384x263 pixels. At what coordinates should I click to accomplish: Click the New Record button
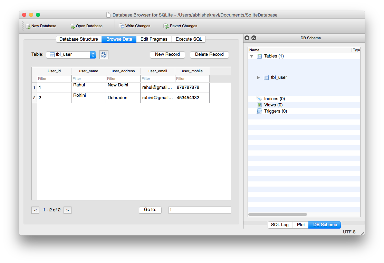click(167, 54)
